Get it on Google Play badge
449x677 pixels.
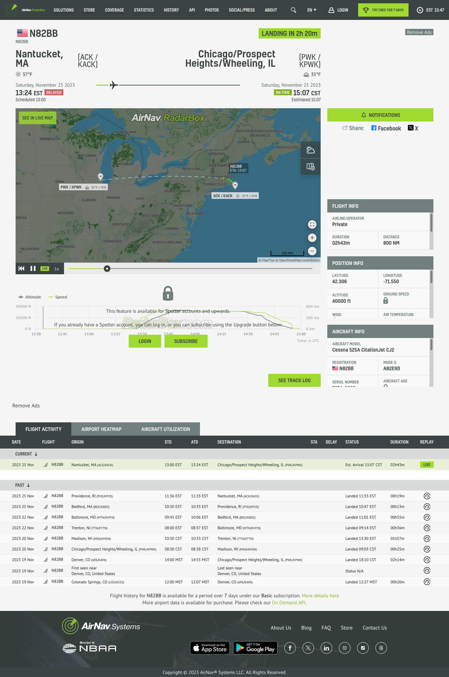(x=255, y=648)
